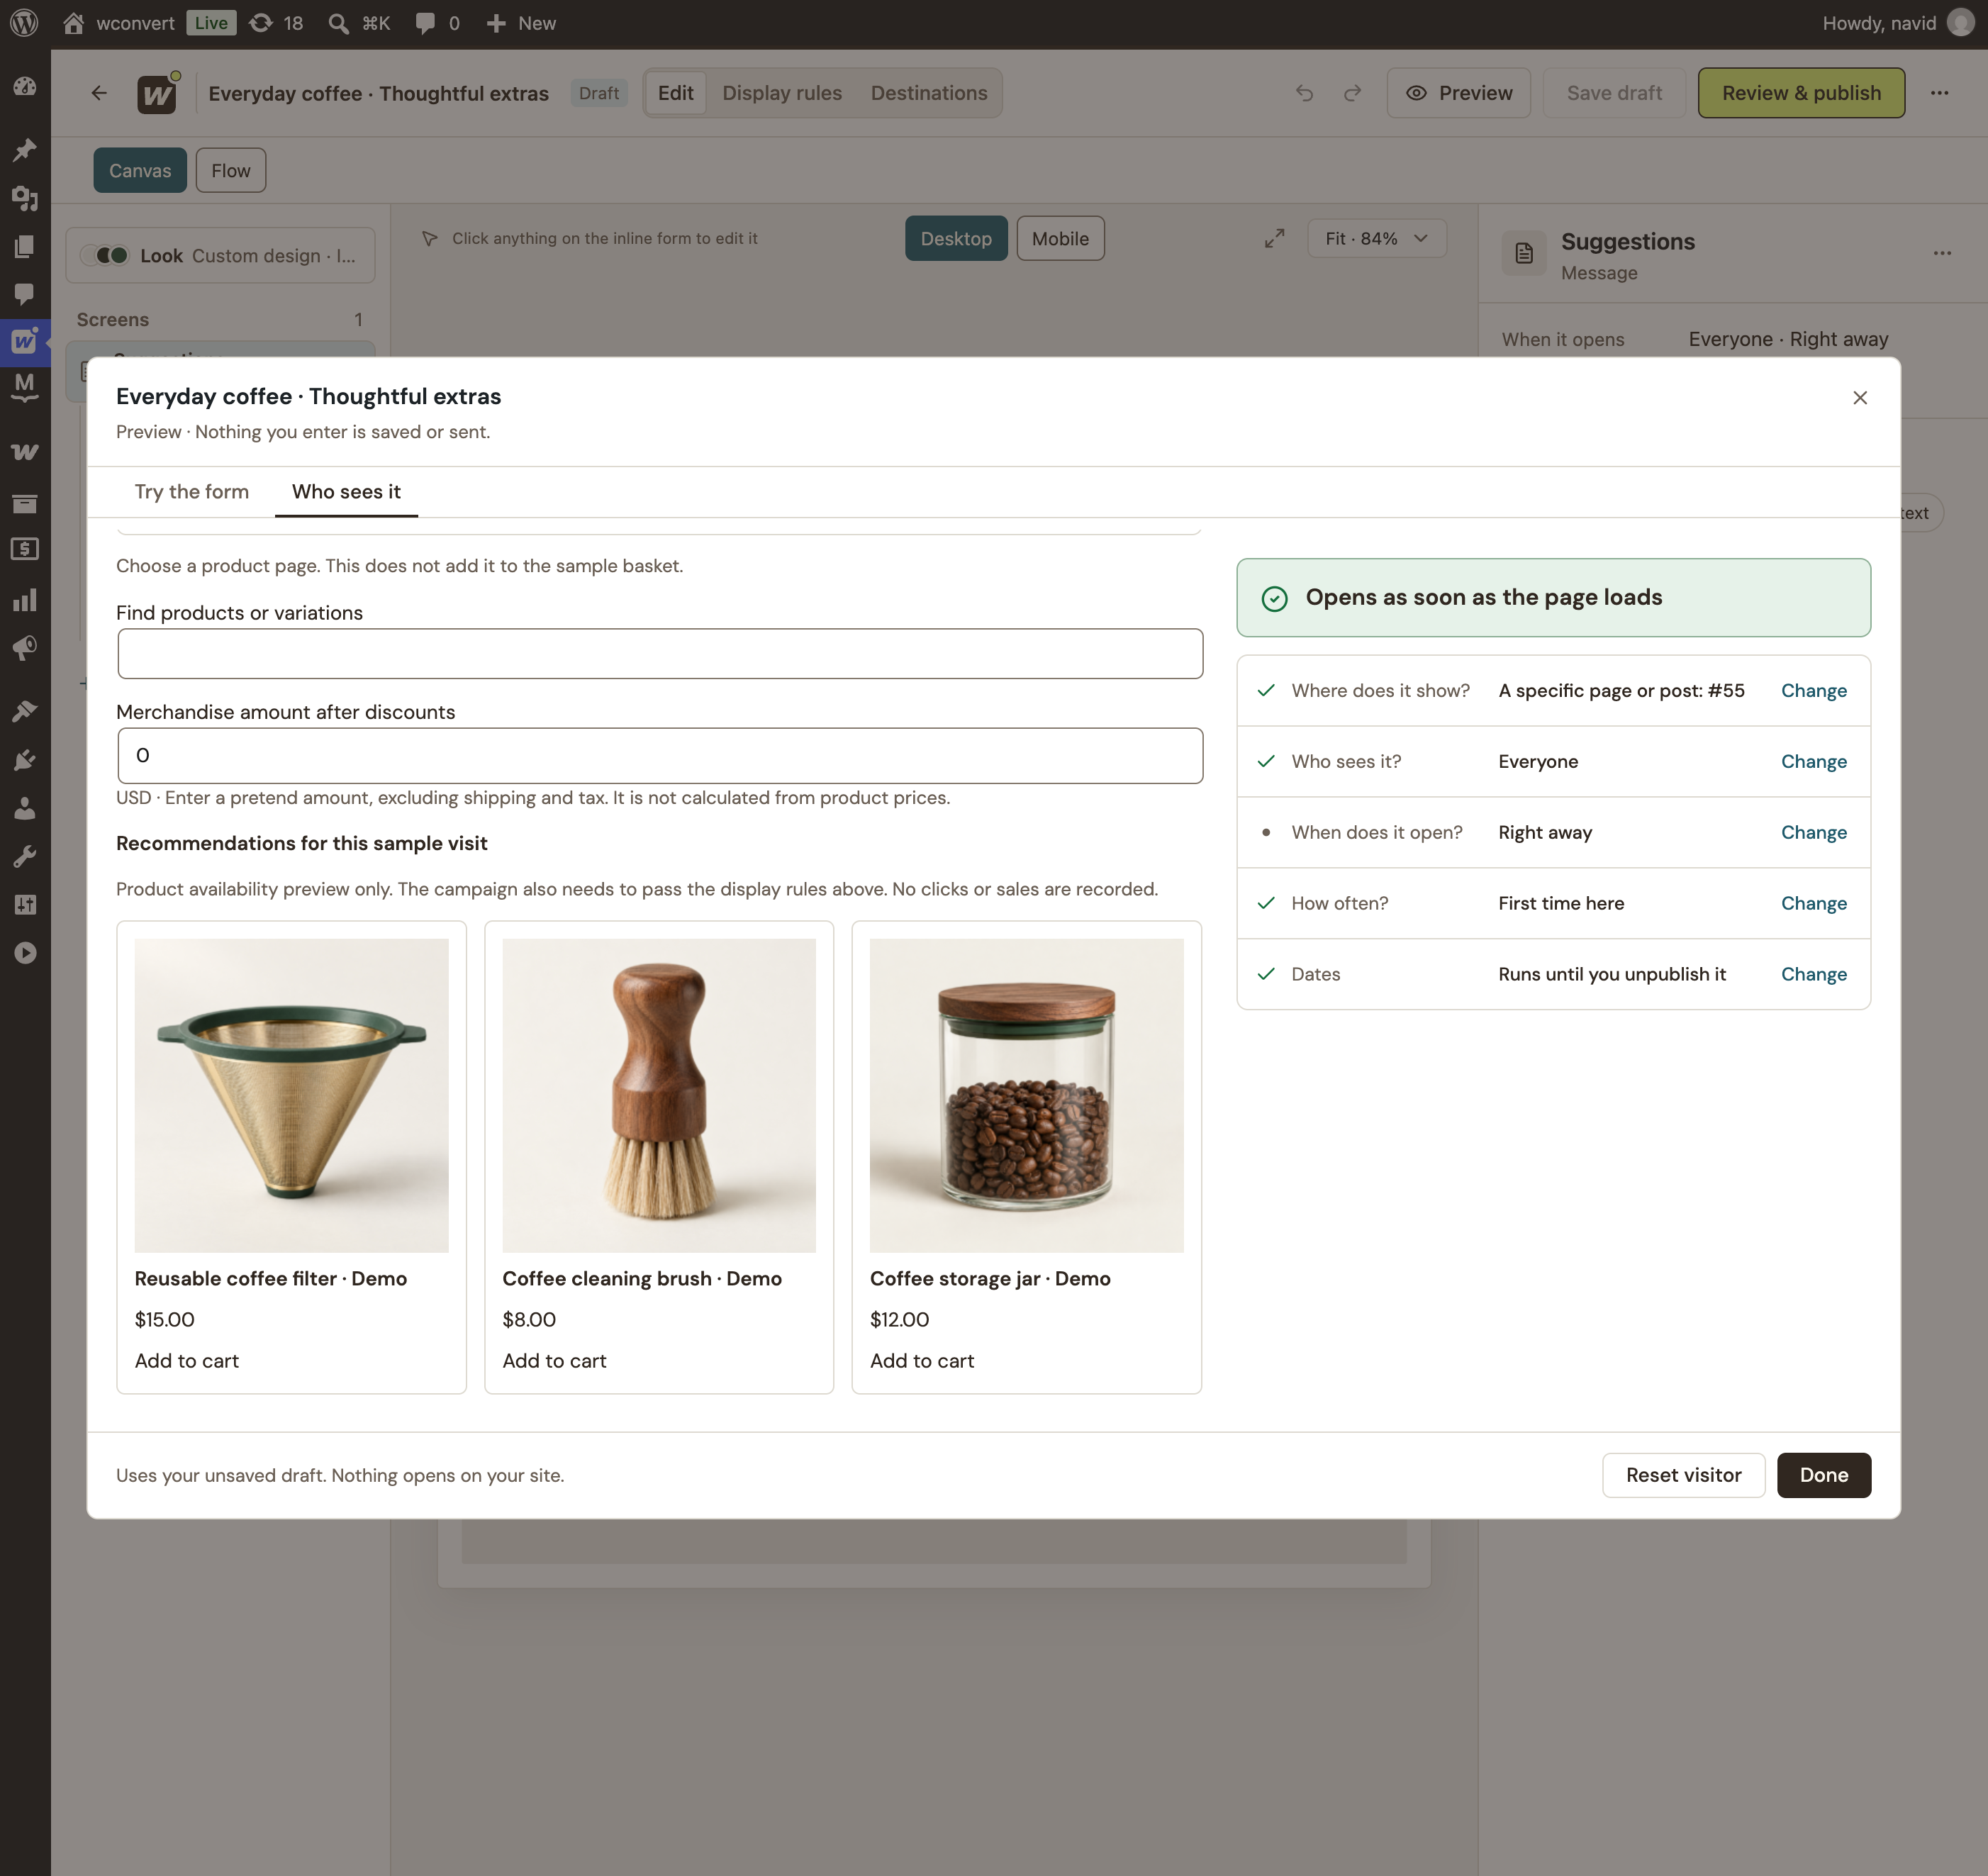Click Add to cart under Reusable coffee filter
Viewport: 1988px width, 1876px height.
pos(187,1361)
